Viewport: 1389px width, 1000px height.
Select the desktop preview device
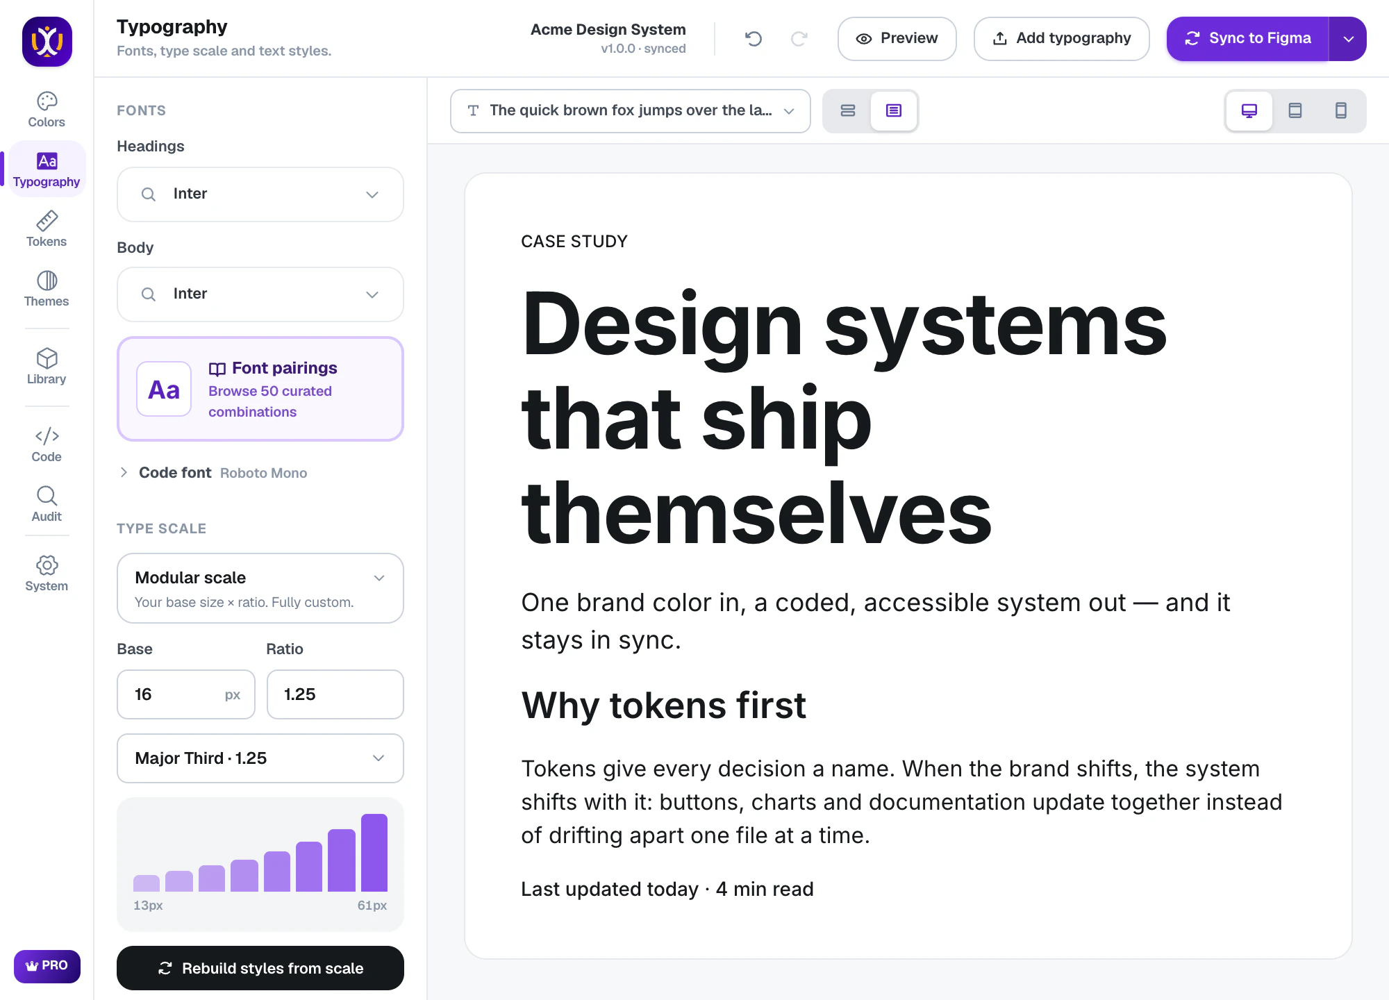1249,111
